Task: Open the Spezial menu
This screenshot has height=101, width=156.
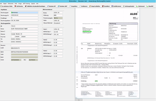Action: pyautogui.click(x=33, y=4)
